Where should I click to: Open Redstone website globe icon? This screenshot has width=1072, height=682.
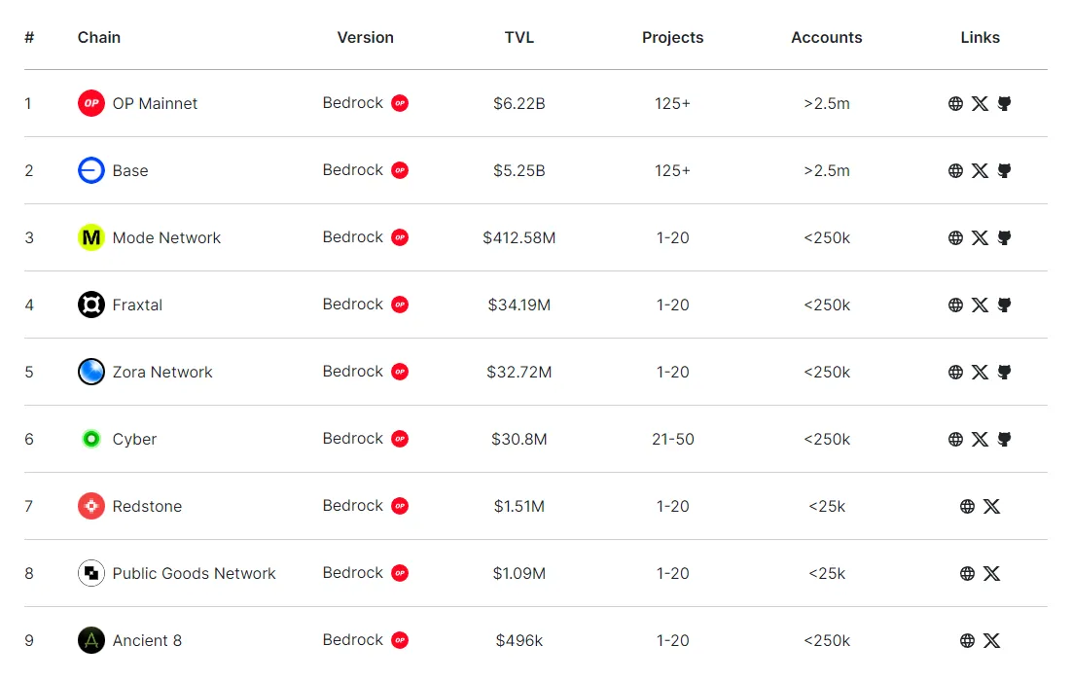point(967,506)
